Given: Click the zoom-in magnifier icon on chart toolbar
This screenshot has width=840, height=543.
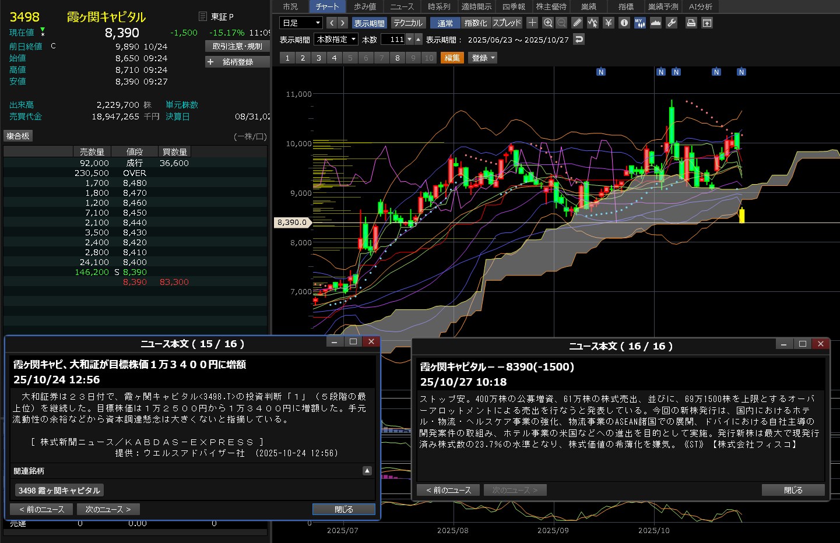Looking at the screenshot, I should 547,23.
